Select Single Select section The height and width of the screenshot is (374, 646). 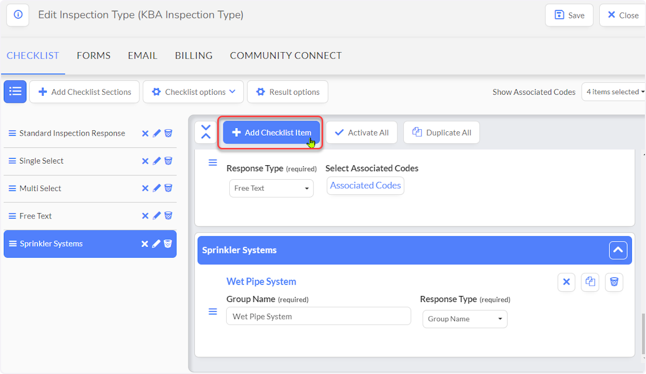pos(41,161)
